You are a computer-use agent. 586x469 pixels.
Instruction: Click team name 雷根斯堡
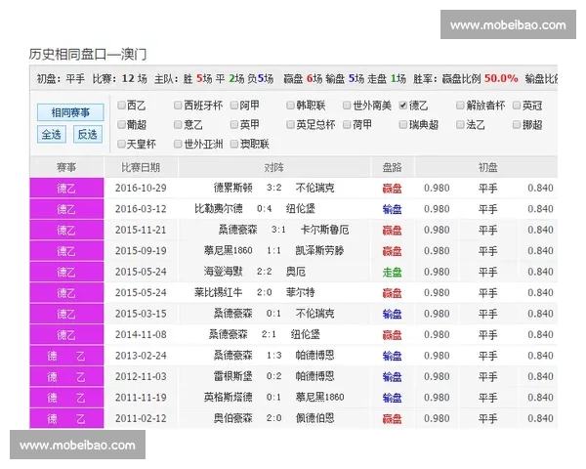tap(233, 376)
